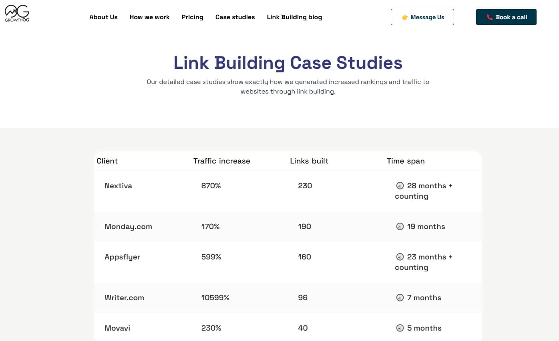Viewport: 559px width, 341px height.
Task: Click the Client column header
Action: point(107,161)
